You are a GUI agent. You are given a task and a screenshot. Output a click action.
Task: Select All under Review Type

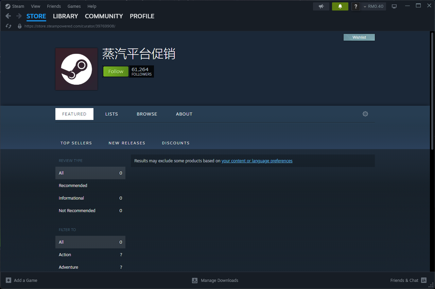(90, 173)
